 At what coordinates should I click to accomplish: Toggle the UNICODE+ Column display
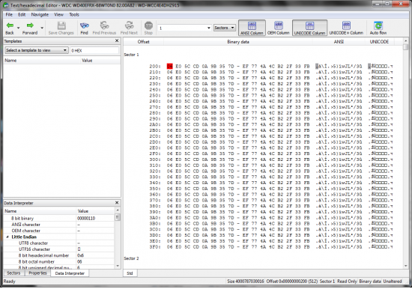[x=346, y=28]
